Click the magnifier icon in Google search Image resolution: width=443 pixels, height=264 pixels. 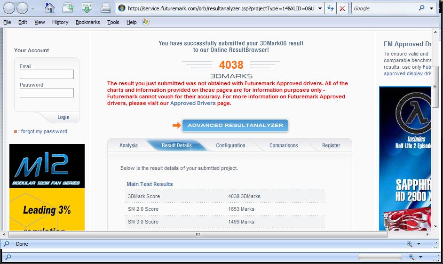[x=421, y=8]
